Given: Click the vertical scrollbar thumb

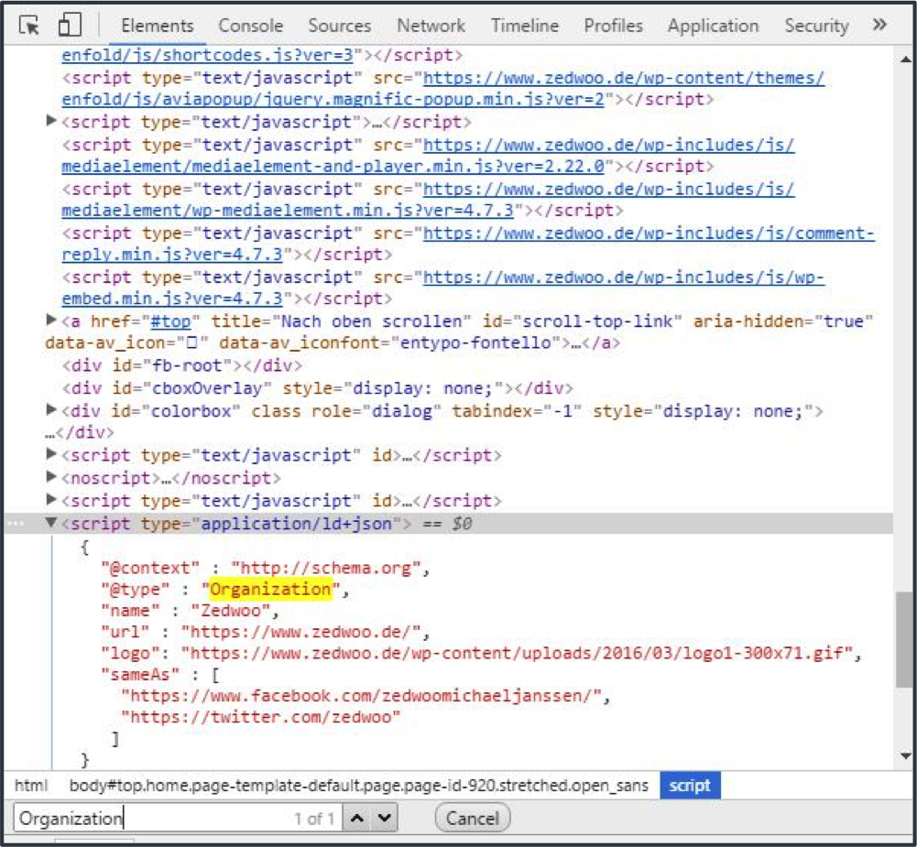Looking at the screenshot, I should click(904, 640).
